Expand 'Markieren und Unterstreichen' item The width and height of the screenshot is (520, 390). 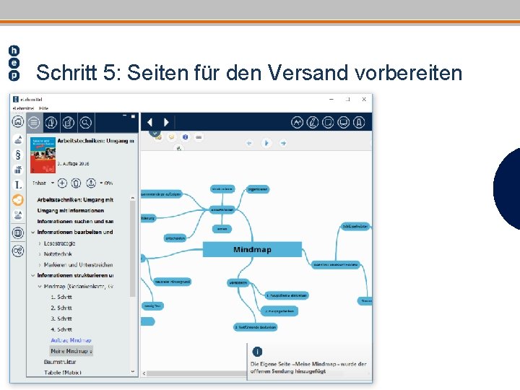[x=40, y=265]
